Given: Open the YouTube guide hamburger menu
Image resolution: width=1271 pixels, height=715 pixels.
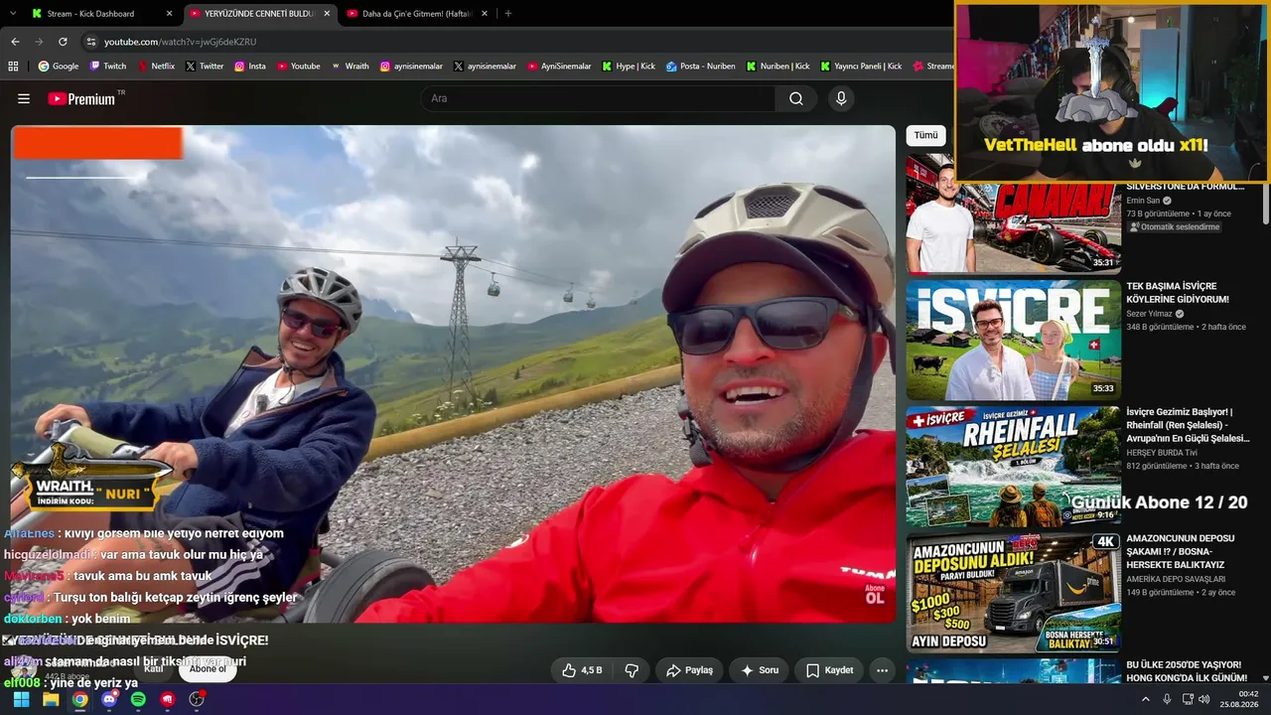Looking at the screenshot, I should [24, 98].
